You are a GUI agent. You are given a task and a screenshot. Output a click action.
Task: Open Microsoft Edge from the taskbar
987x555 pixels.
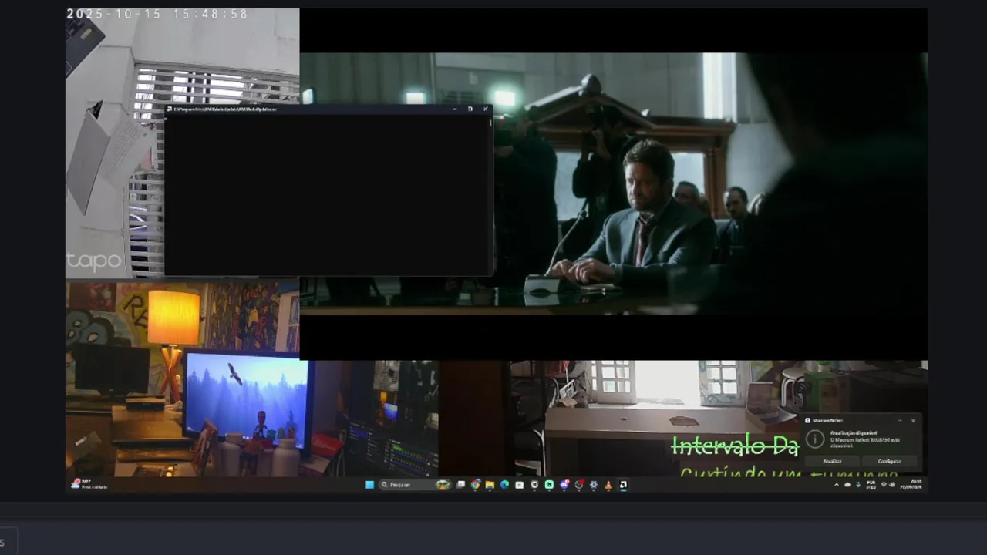click(x=504, y=485)
